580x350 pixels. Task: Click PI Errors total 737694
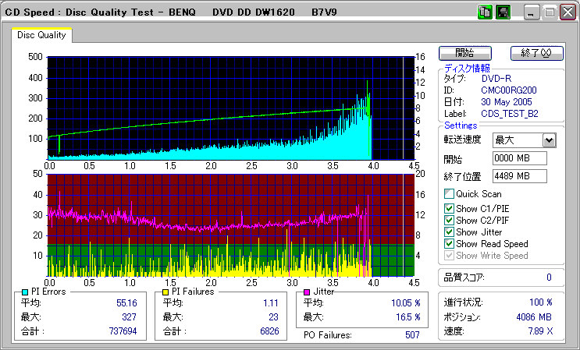tap(123, 331)
